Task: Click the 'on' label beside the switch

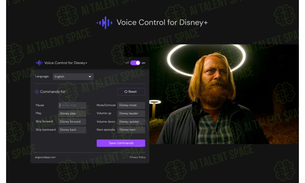Action: point(144,63)
